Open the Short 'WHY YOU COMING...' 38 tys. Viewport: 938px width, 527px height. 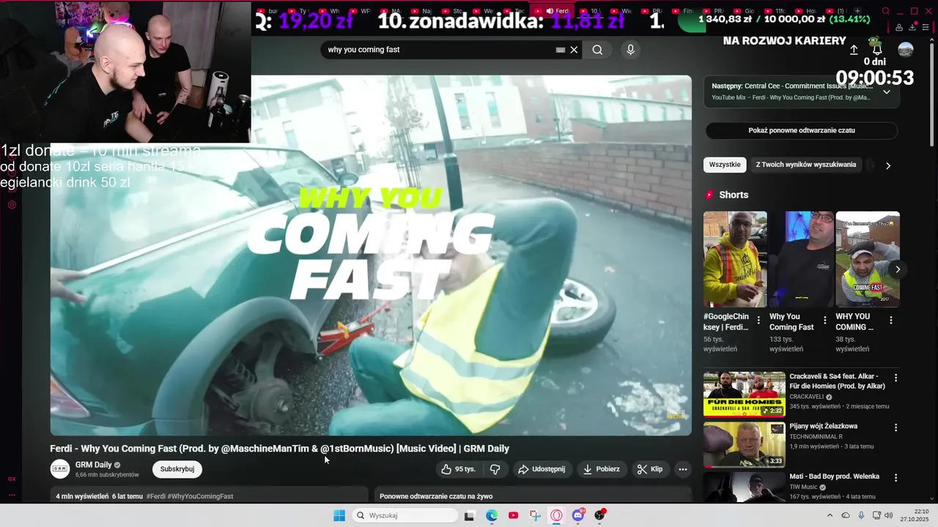[x=868, y=259]
